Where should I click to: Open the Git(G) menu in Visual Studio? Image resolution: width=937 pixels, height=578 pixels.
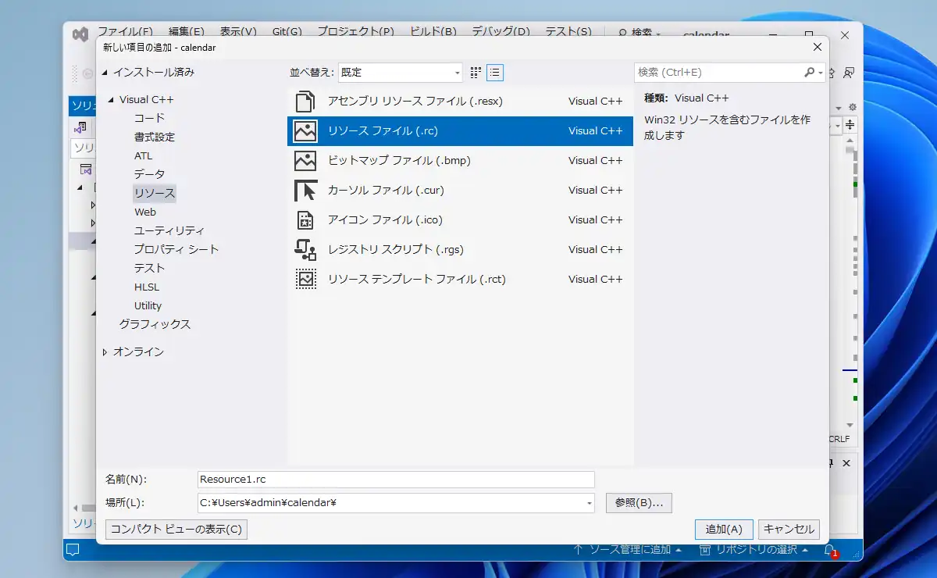coord(287,32)
